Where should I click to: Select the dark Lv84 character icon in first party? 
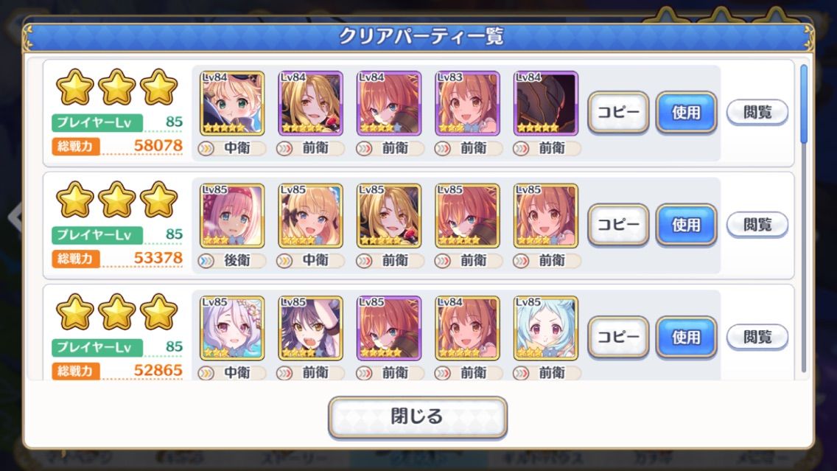545,103
